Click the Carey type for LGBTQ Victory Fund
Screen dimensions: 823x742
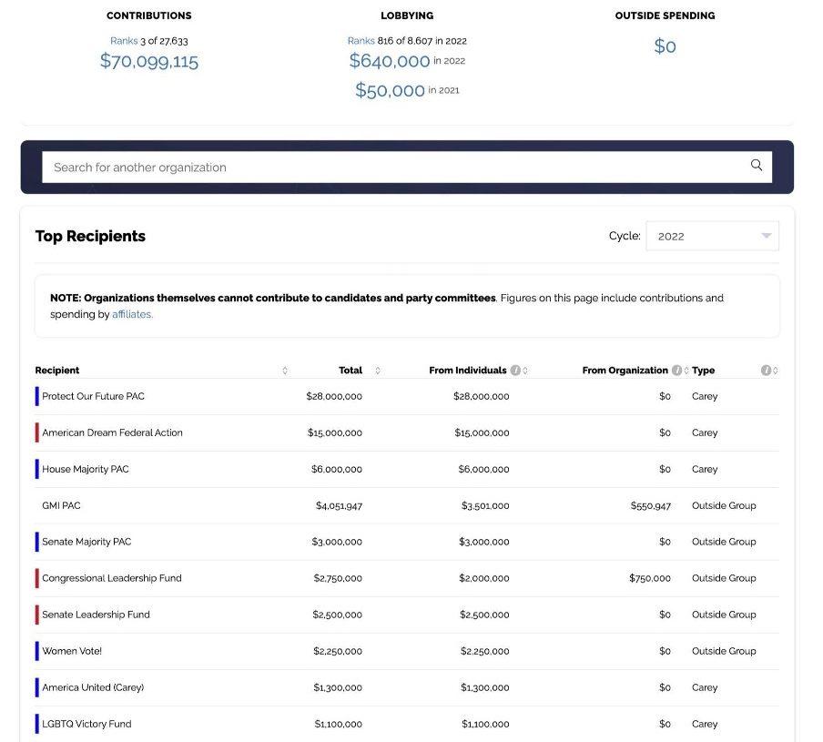[705, 724]
